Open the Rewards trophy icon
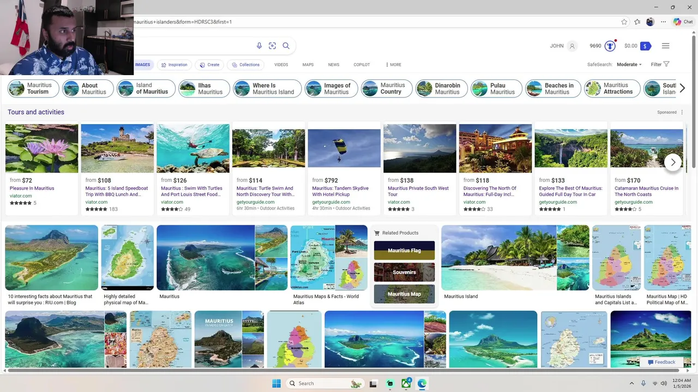Screen dimensions: 698x392 click(610, 46)
